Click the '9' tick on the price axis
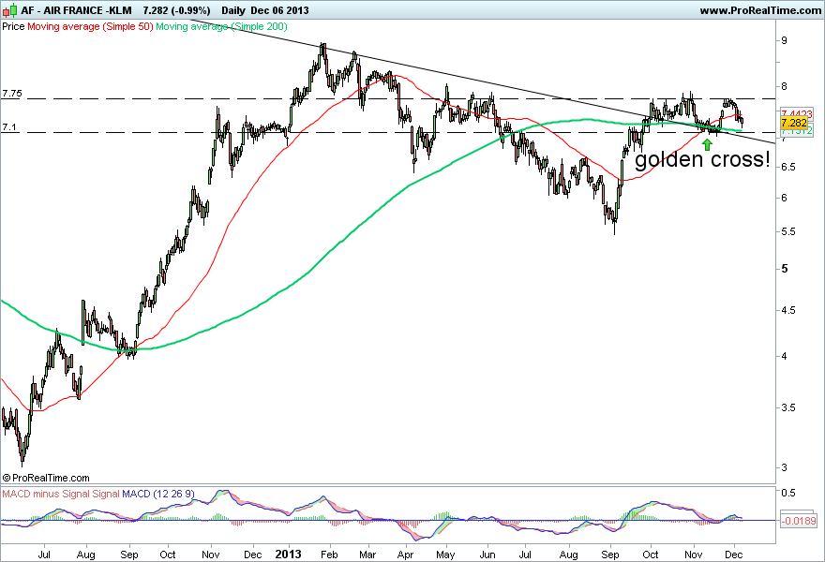825x562 pixels. (785, 40)
